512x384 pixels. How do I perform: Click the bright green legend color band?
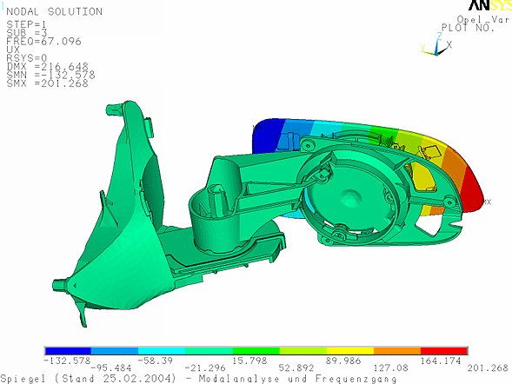tap(256, 351)
